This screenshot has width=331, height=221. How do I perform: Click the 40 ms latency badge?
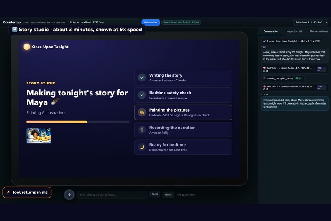[298, 79]
